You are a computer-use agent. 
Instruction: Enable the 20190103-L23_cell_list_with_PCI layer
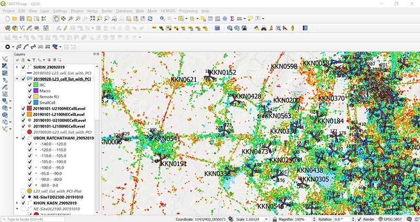pyautogui.click(x=23, y=73)
